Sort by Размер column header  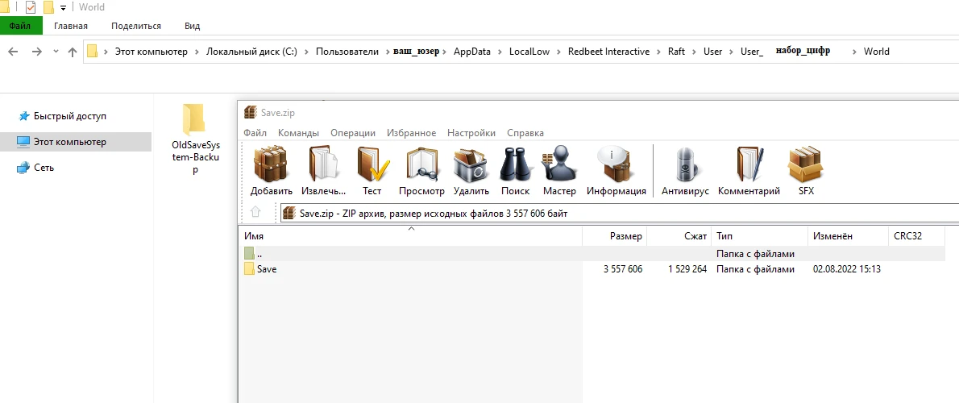click(x=615, y=236)
